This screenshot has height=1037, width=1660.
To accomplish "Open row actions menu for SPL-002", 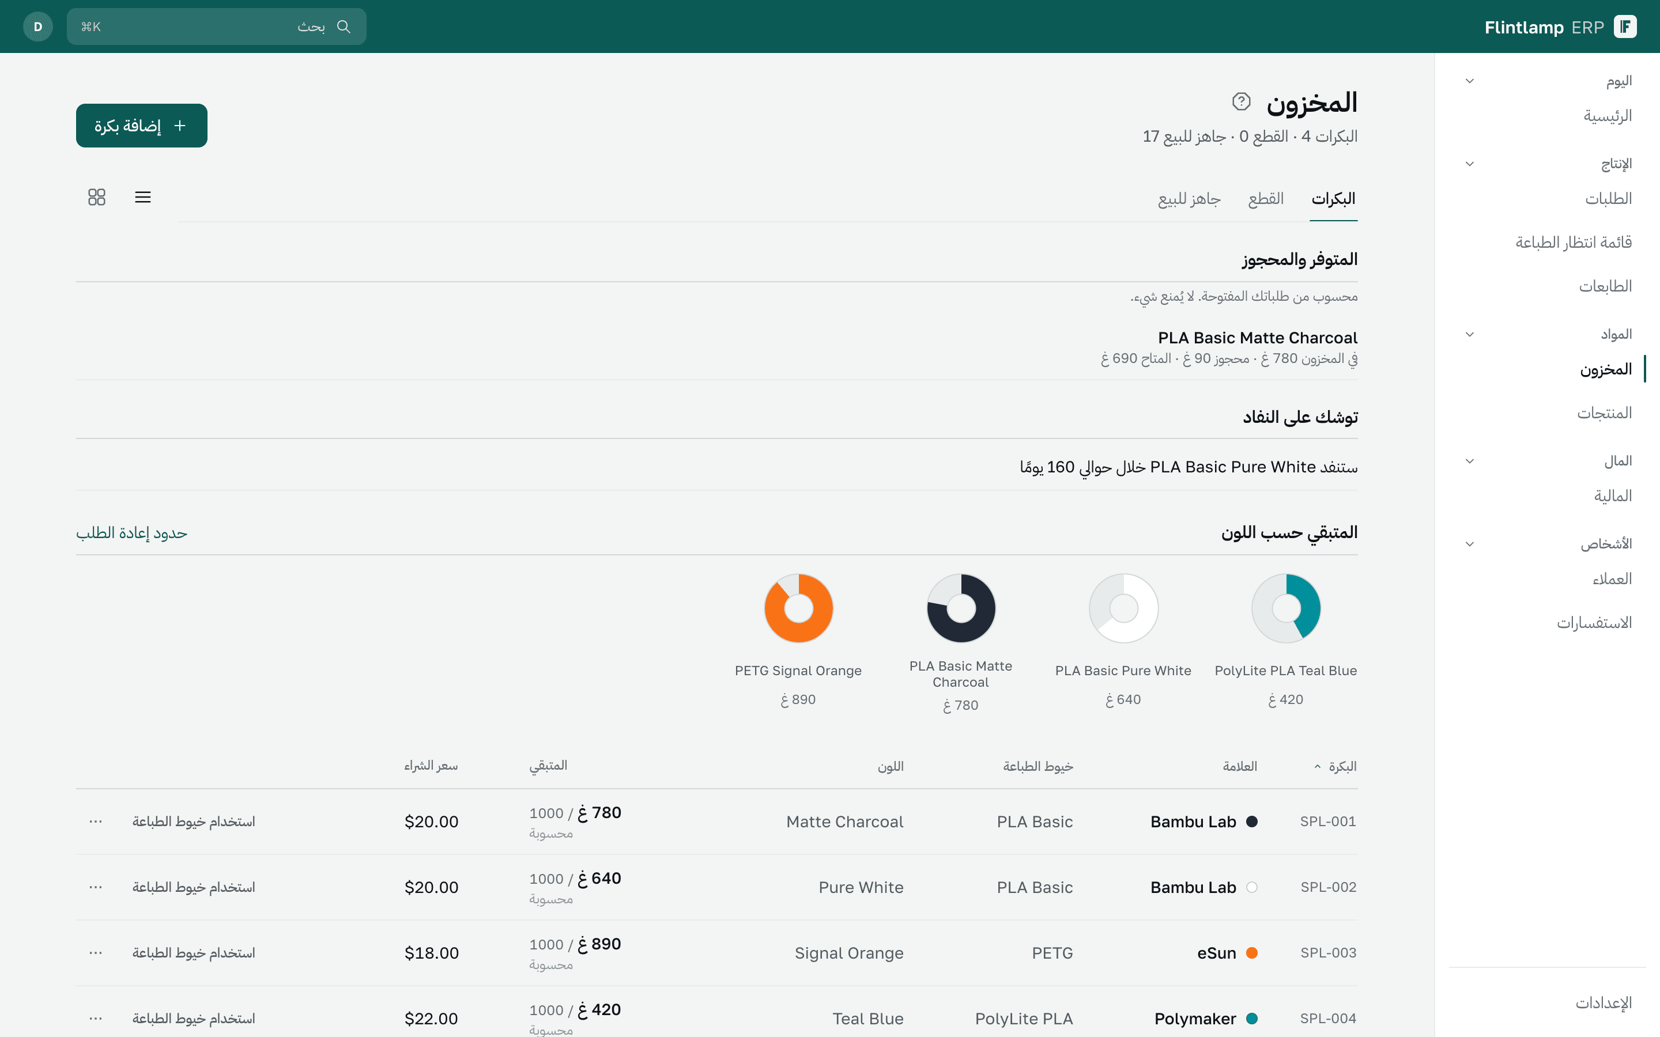I will coord(95,887).
